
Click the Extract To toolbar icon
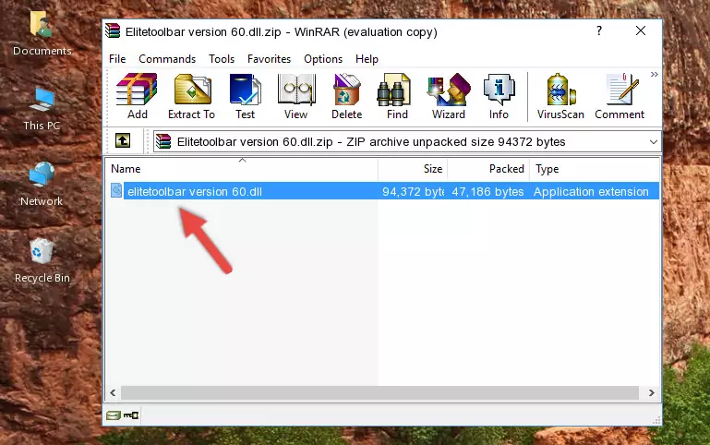point(191,96)
